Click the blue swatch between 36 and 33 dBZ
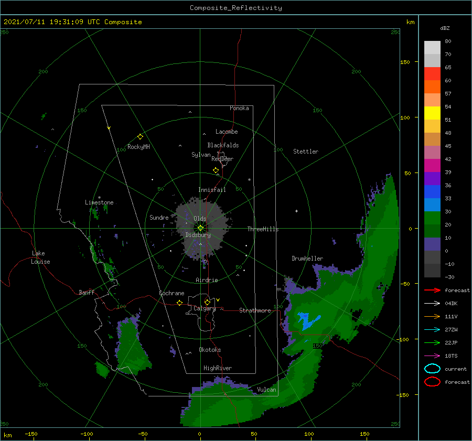472x441 pixels. click(432, 192)
